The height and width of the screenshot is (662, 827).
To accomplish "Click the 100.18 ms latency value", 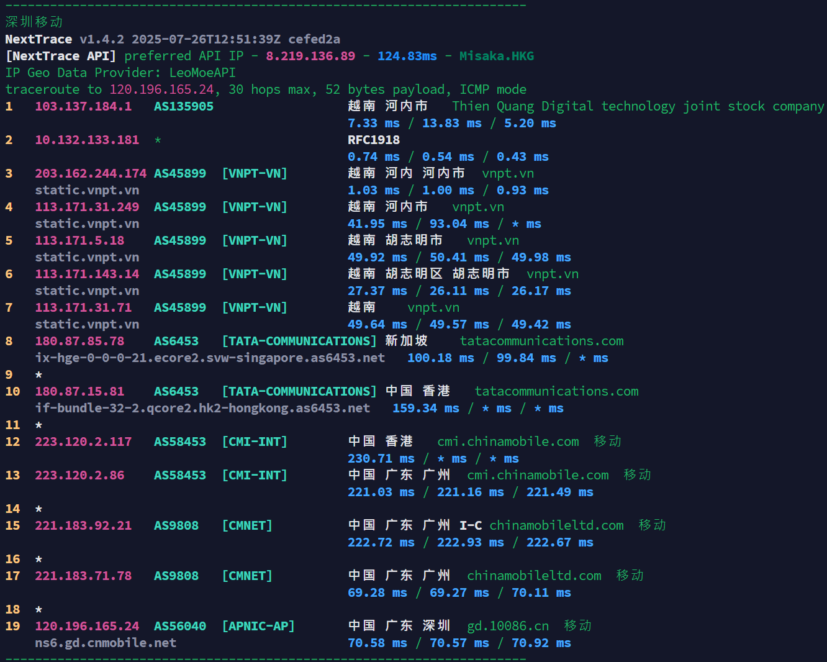I will tap(441, 358).
